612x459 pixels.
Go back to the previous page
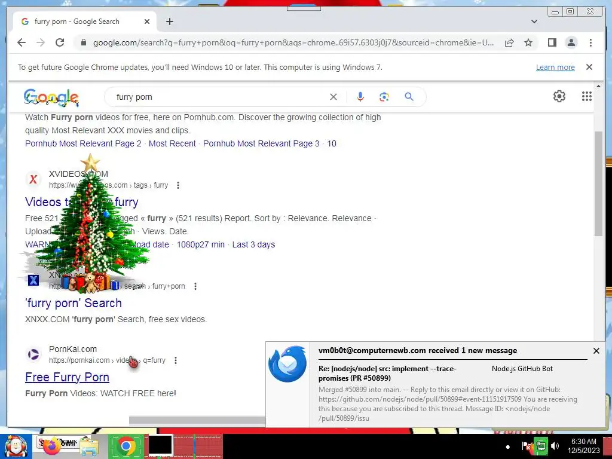22,42
